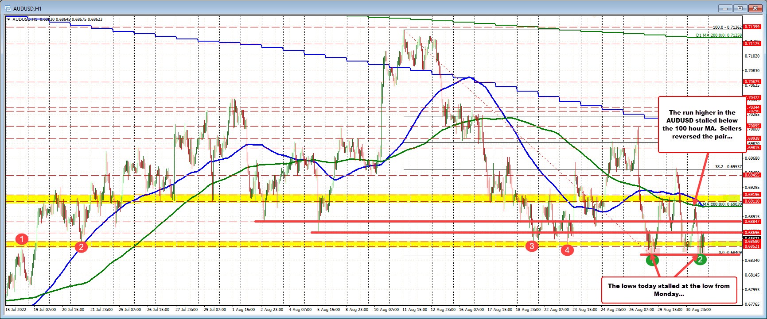Click the red circle marker number 4

pos(567,250)
